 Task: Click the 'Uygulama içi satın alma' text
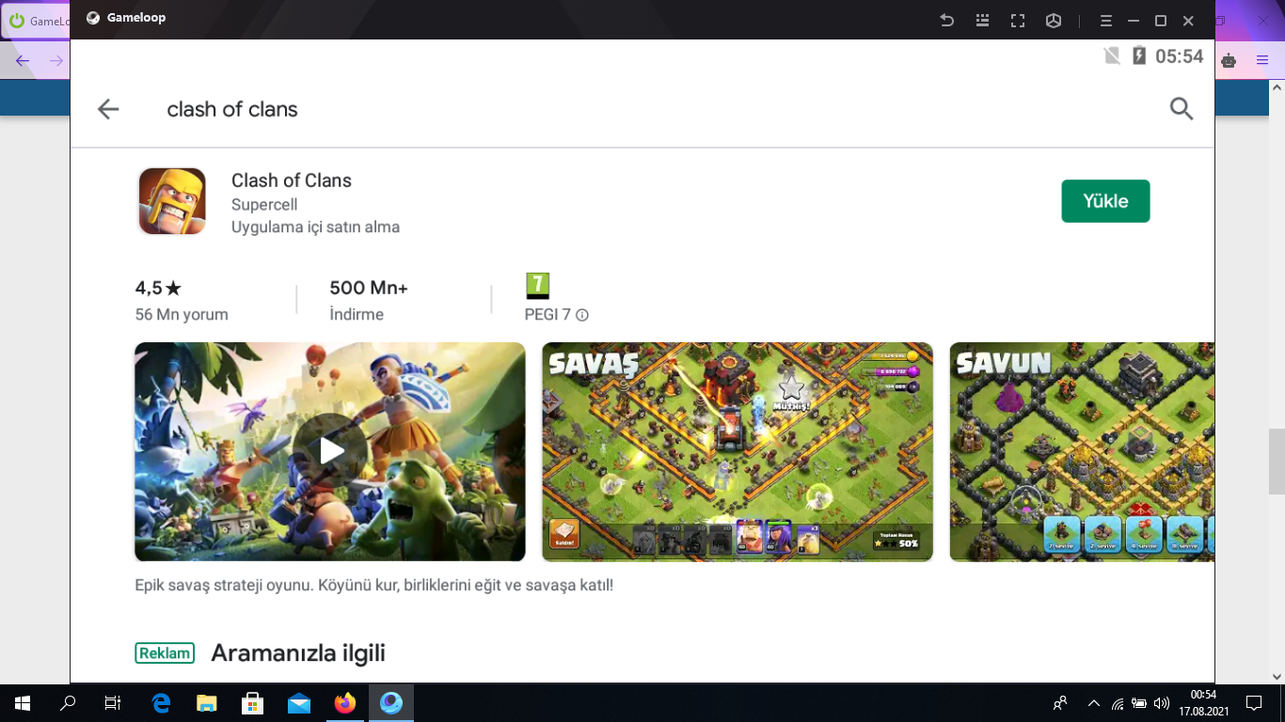coord(315,228)
